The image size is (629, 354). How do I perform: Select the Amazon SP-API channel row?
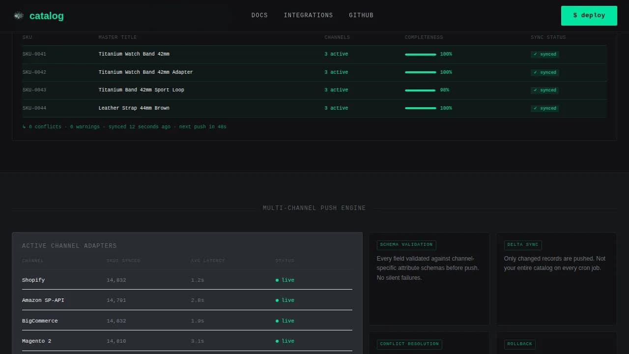pos(187,300)
